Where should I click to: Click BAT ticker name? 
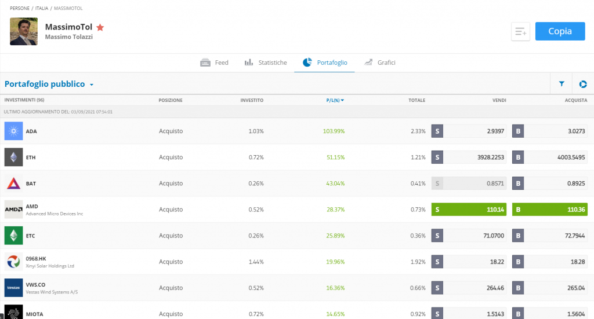tap(31, 184)
